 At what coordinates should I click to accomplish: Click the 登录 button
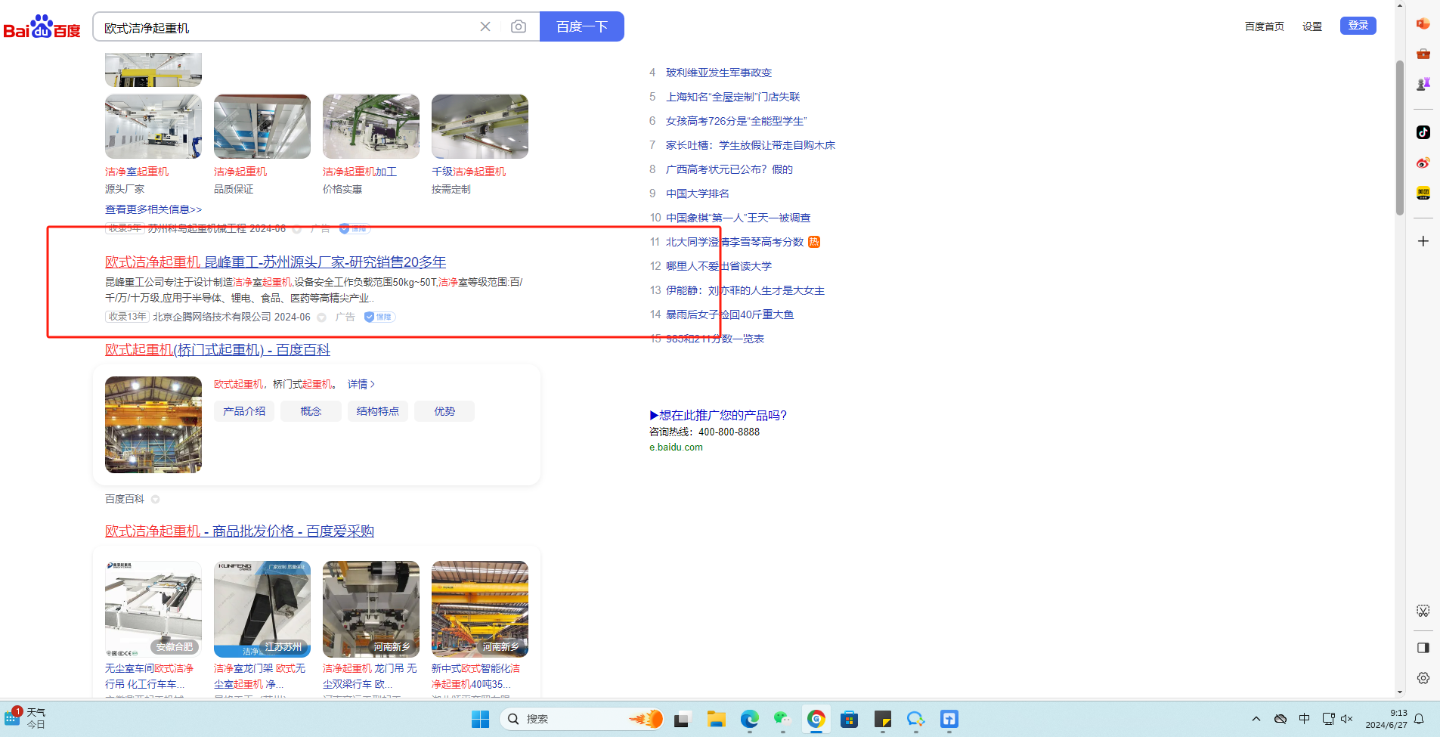tap(1358, 26)
